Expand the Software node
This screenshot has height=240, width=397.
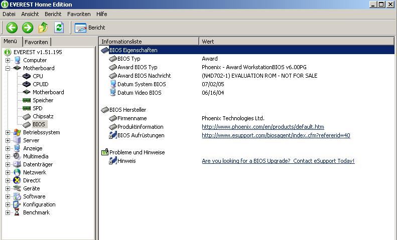pyautogui.click(x=8, y=196)
